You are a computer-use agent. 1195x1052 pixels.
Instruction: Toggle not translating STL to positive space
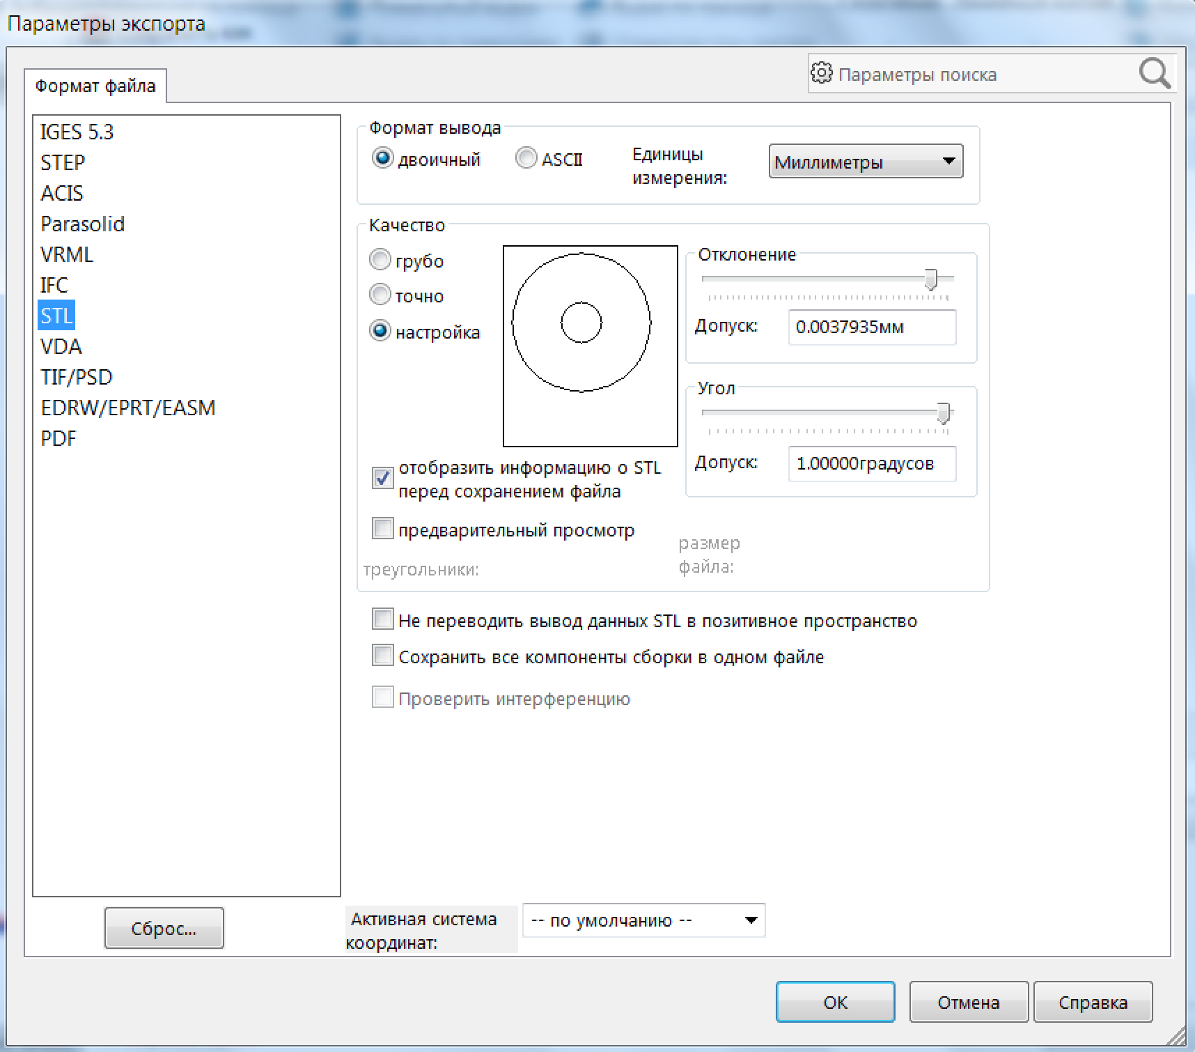coord(382,619)
